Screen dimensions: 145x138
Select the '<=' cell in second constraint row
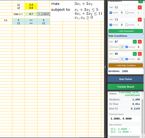[x=31, y=23]
